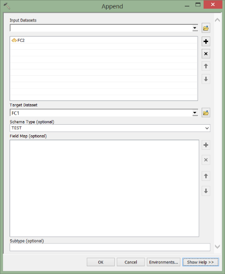The height and width of the screenshot is (274, 225).
Task: Open Target Dataset dropdown arrow
Action: [x=194, y=113]
